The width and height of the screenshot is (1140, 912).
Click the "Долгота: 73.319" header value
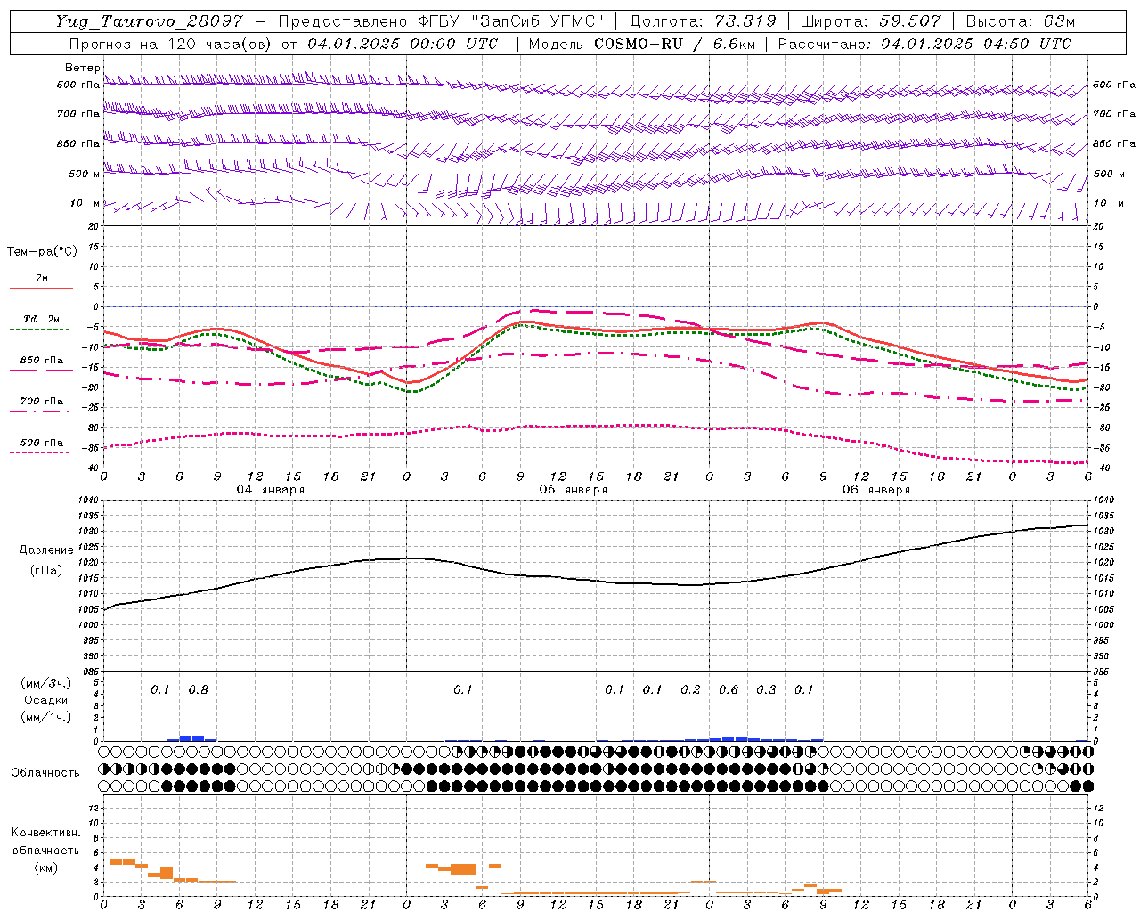coord(703,21)
